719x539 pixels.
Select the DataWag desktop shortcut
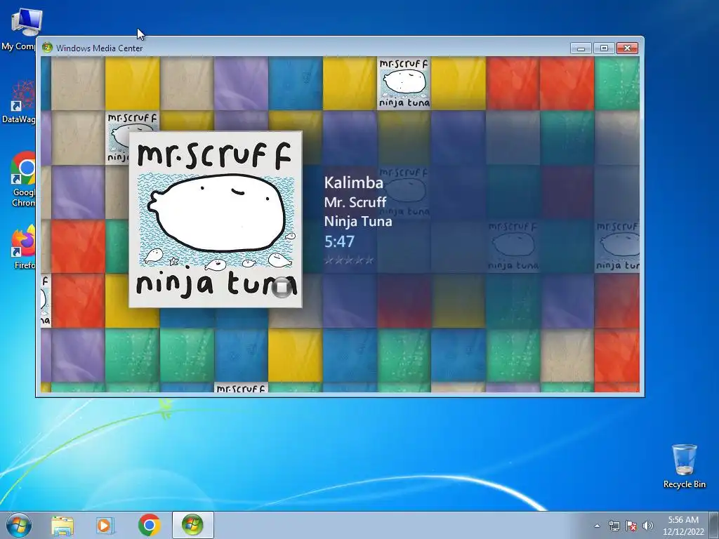[19, 102]
